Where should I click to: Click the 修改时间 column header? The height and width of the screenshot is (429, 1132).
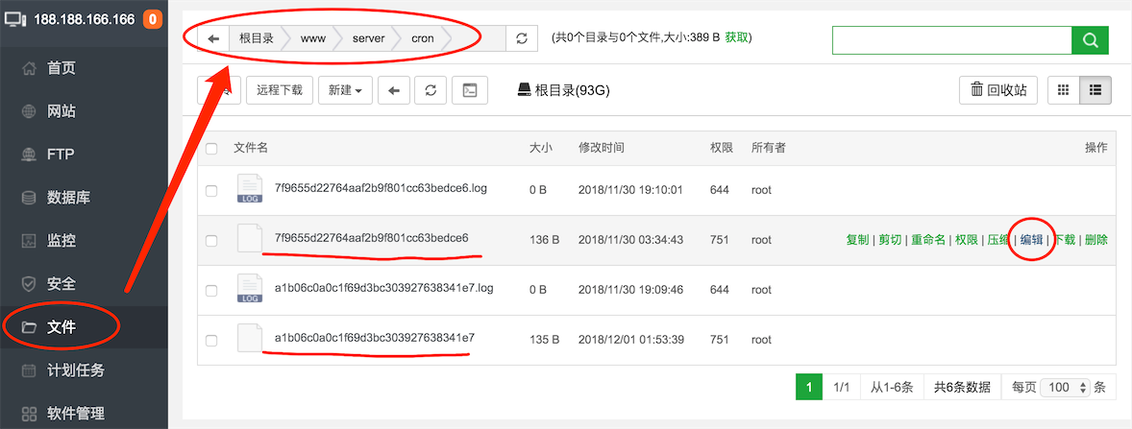click(x=602, y=148)
